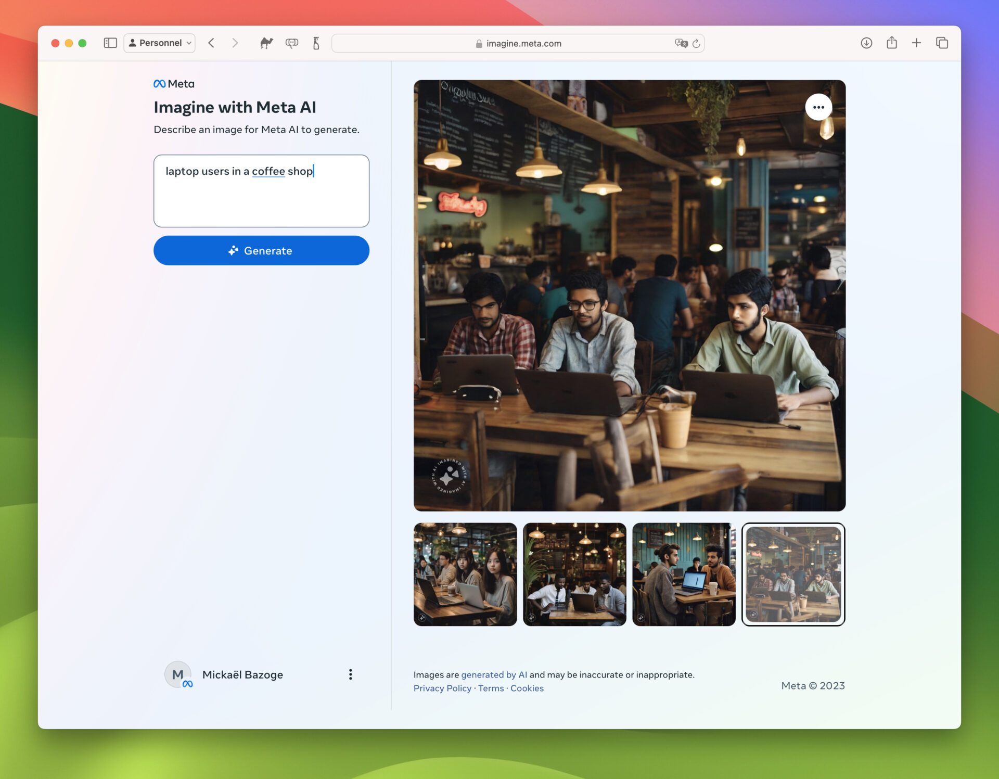
Task: Open the Personnel profile dropdown
Action: pyautogui.click(x=160, y=43)
